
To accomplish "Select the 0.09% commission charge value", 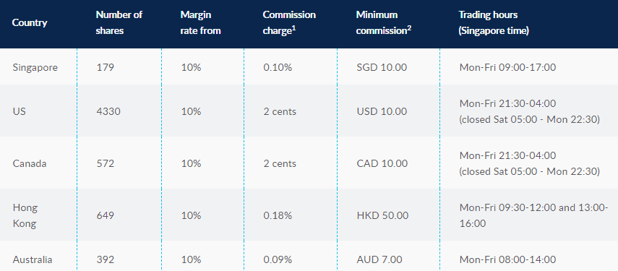I will tap(278, 259).
